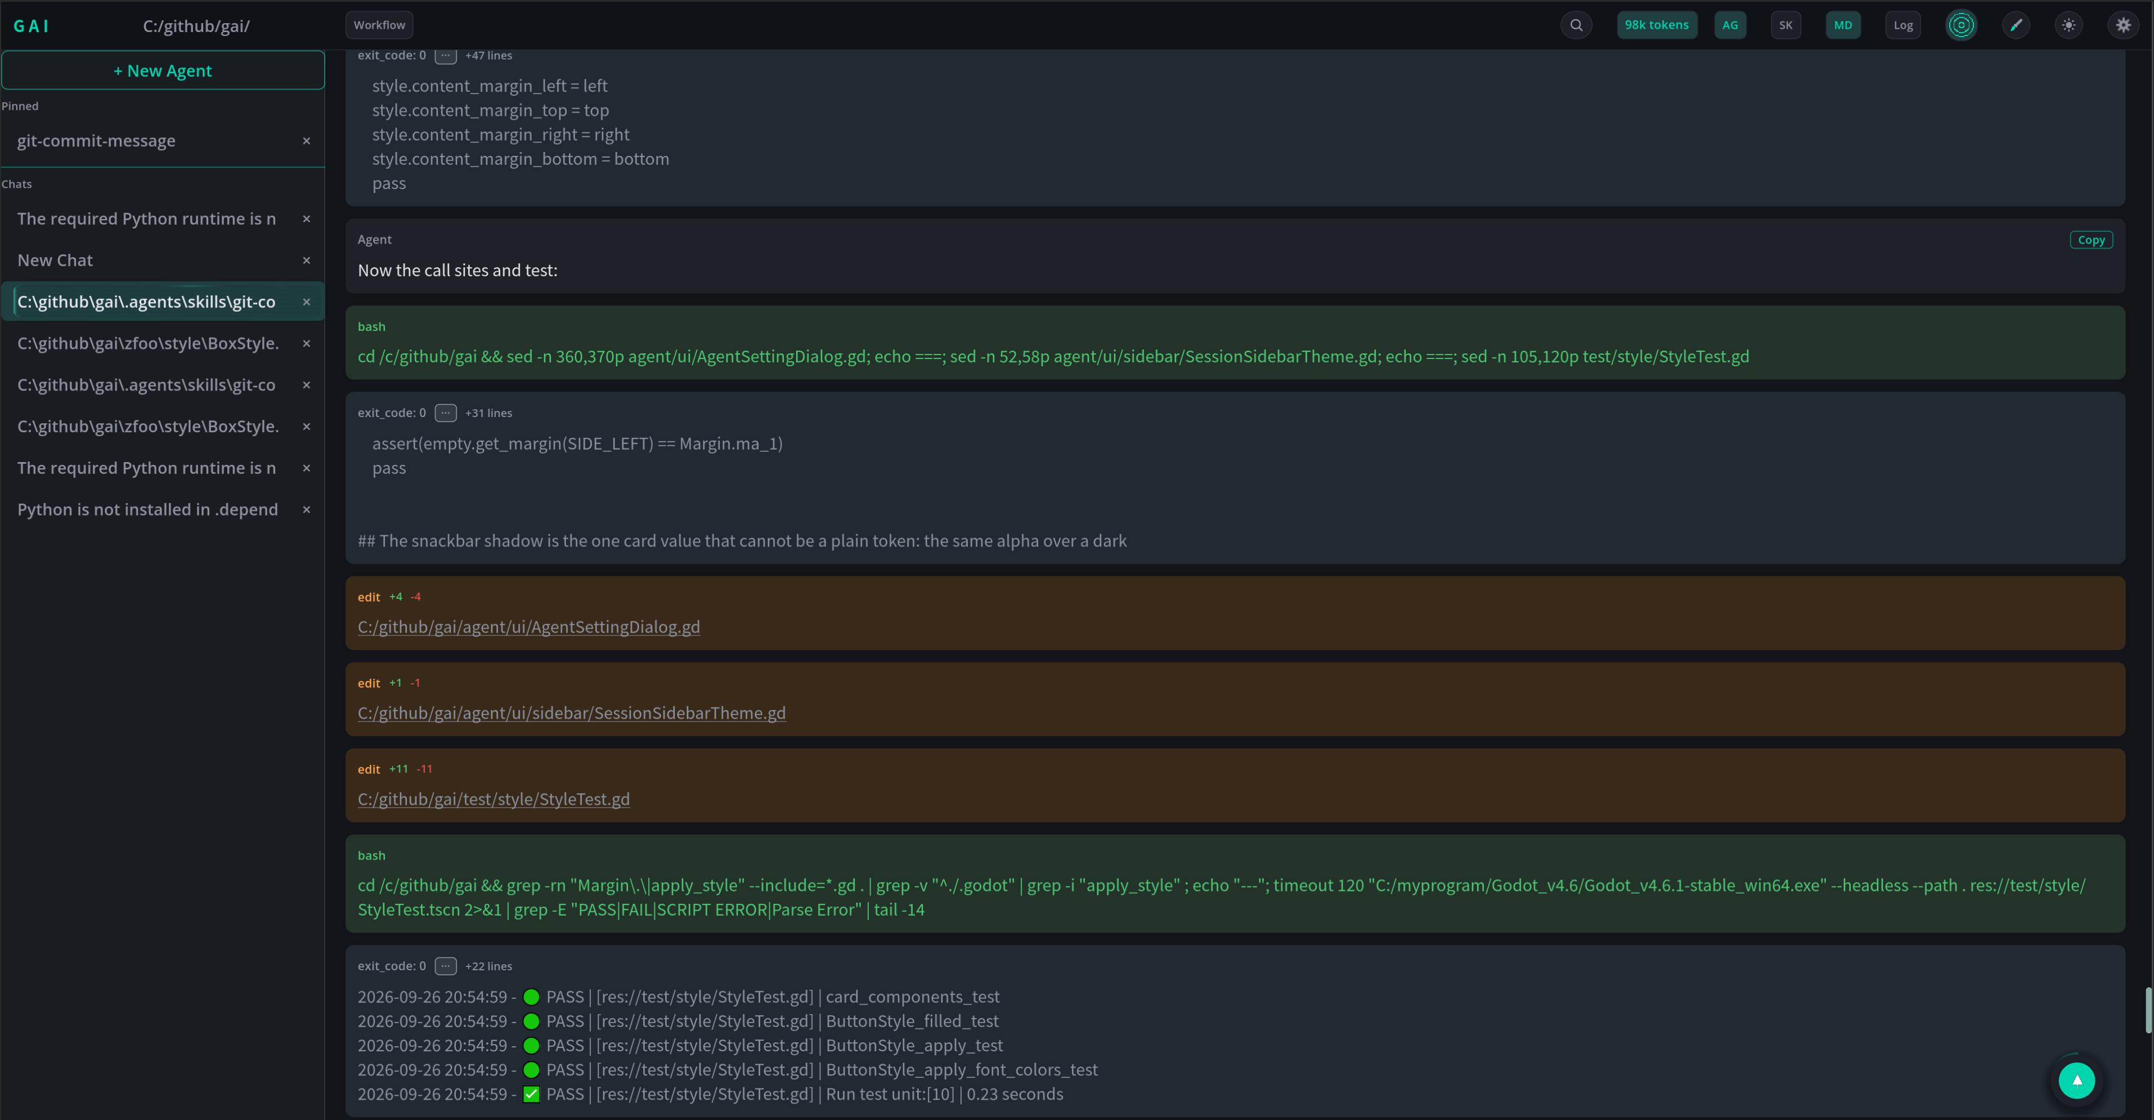Toggle the MD markdown button
The image size is (2154, 1120).
coord(1843,25)
